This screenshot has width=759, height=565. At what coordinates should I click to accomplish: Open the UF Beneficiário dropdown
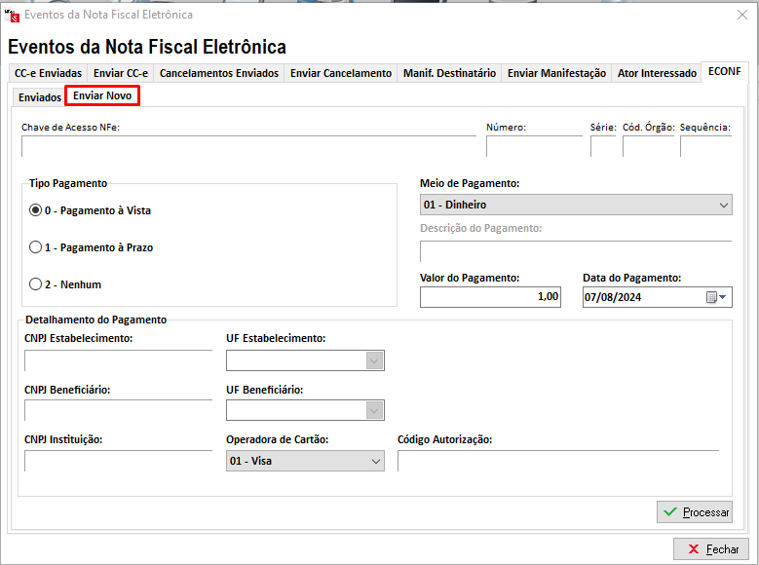[x=374, y=410]
